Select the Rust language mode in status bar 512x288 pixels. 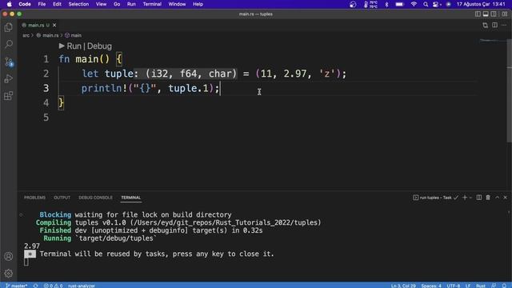[480, 286]
